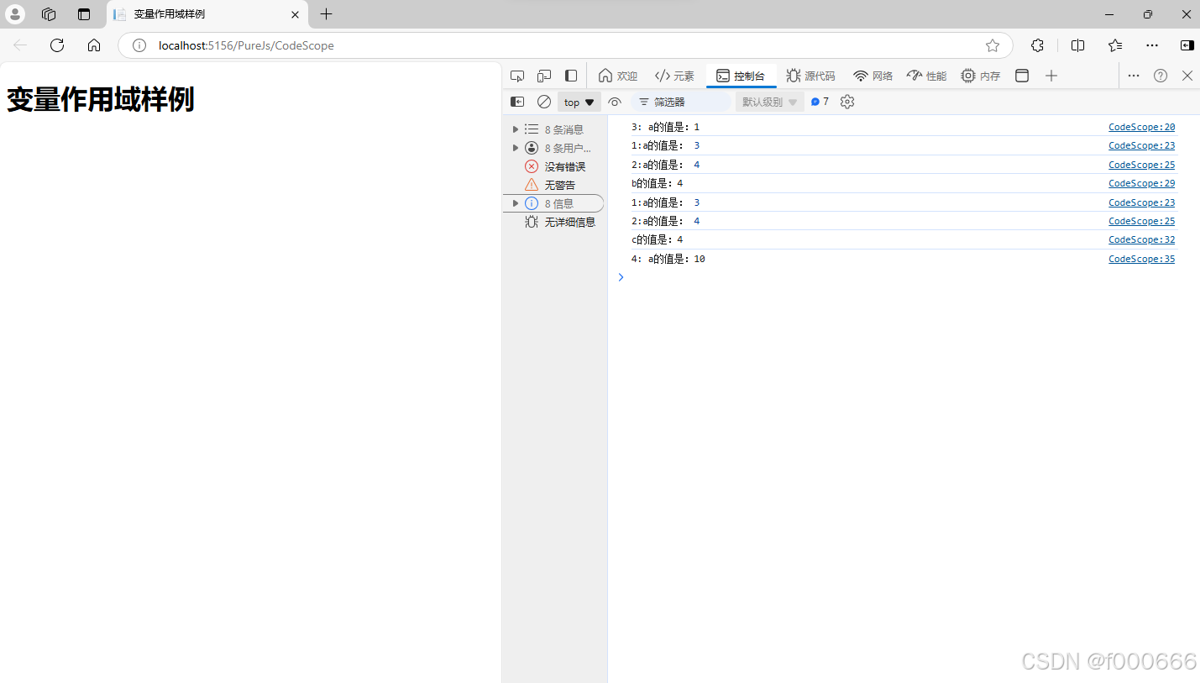Click the log message b的值是: 4
The height and width of the screenshot is (683, 1200).
pos(657,183)
